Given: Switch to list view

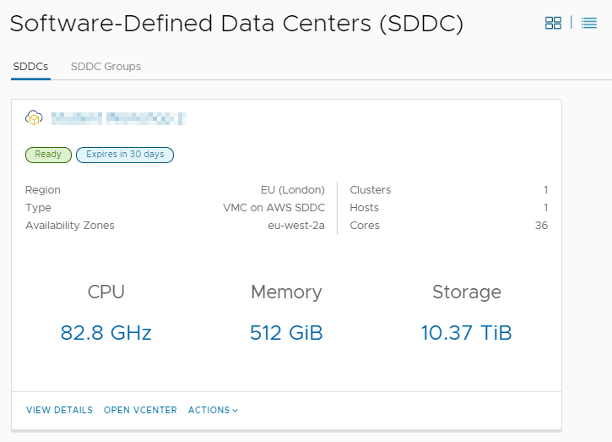Looking at the screenshot, I should (589, 23).
